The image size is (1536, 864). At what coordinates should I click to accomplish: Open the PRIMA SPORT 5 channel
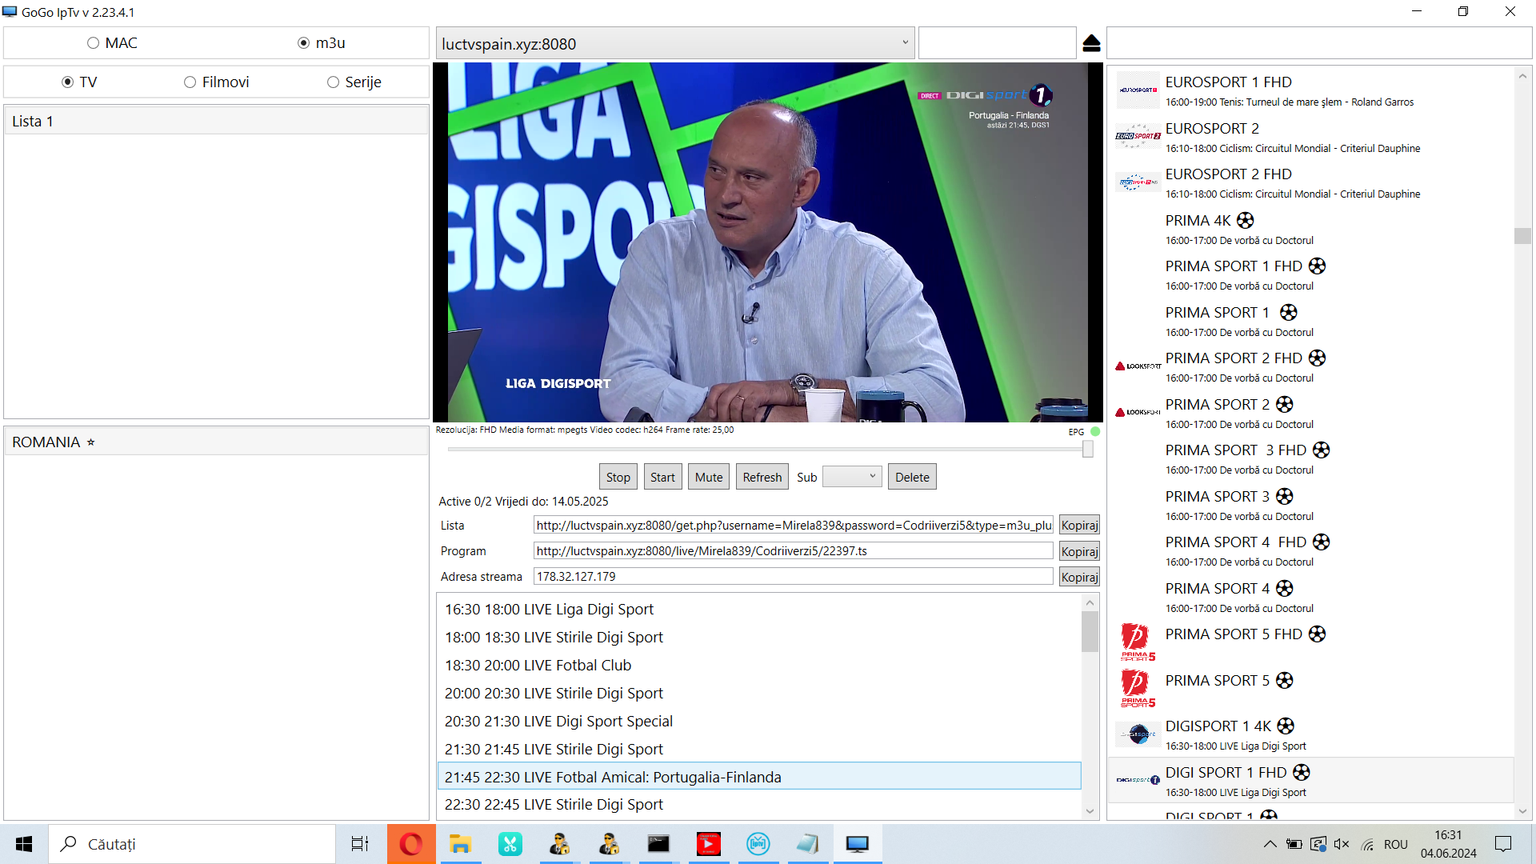click(x=1310, y=689)
